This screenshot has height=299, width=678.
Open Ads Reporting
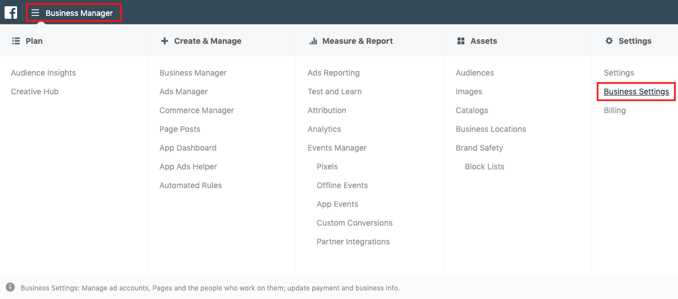(333, 73)
